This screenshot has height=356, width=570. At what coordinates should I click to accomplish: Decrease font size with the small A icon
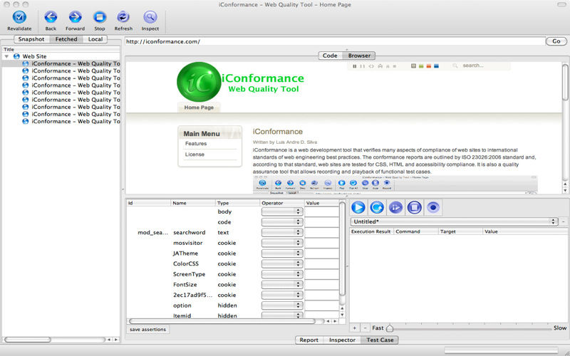388,66
